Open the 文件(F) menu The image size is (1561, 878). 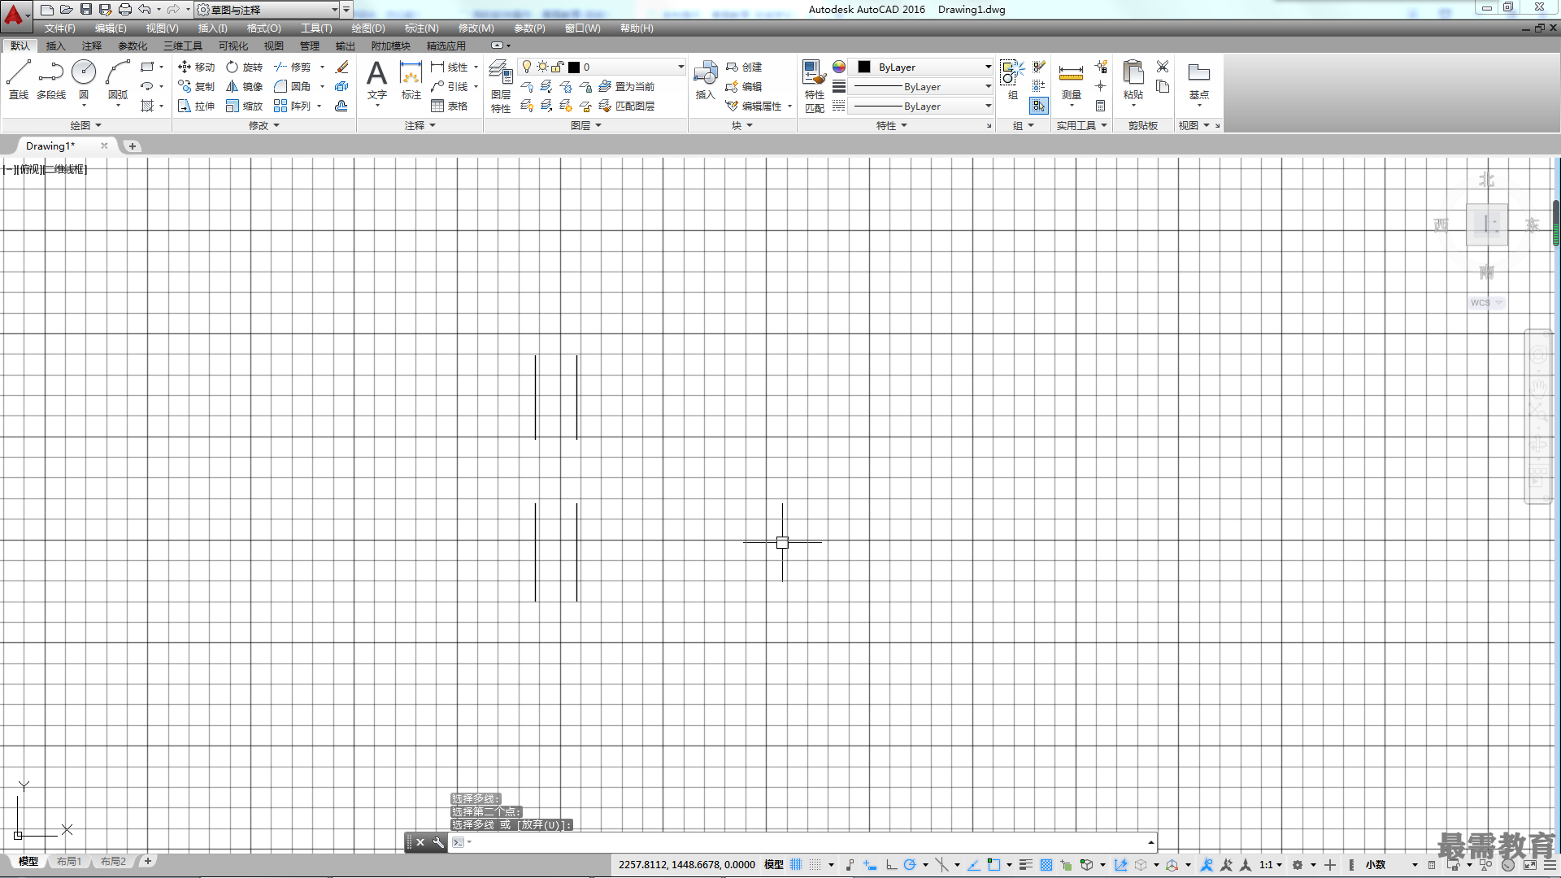click(x=59, y=28)
